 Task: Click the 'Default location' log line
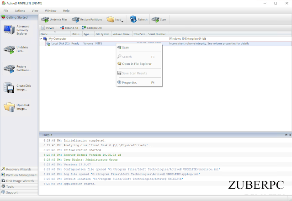pos(113,179)
